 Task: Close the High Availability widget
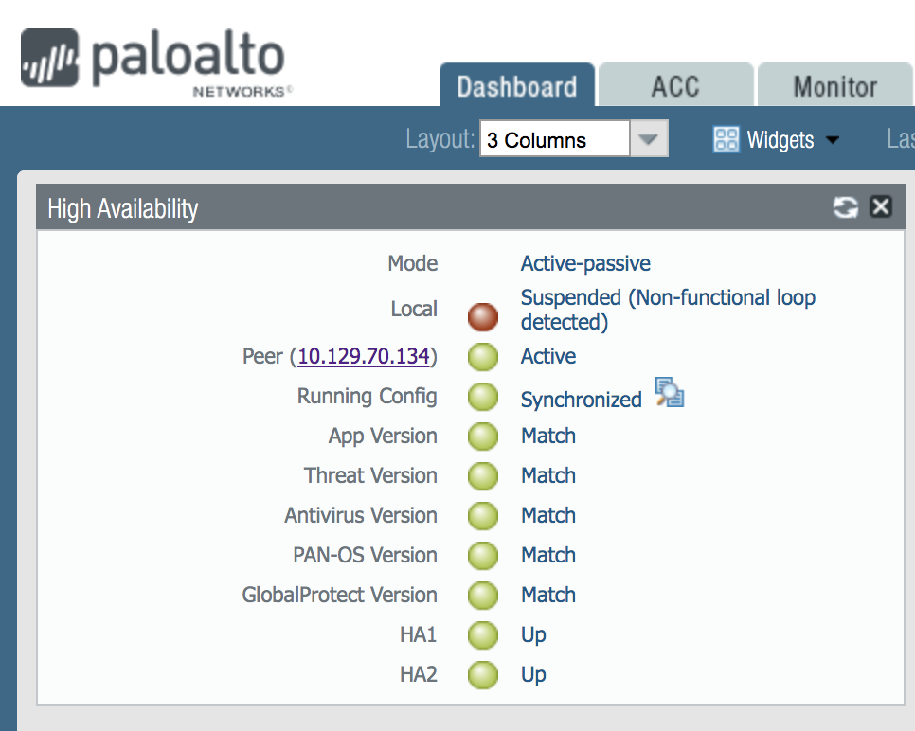[x=881, y=206]
